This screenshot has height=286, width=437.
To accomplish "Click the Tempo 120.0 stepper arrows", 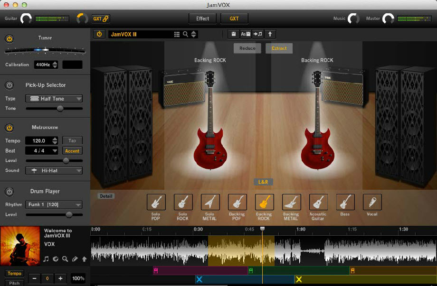I will pyautogui.click(x=55, y=140).
